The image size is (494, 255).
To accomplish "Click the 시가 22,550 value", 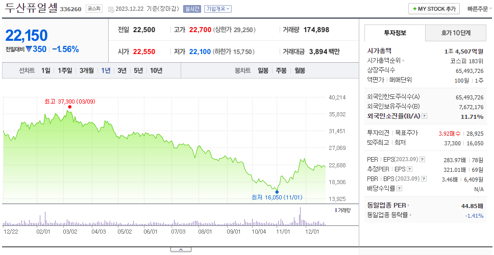I will click(x=144, y=52).
